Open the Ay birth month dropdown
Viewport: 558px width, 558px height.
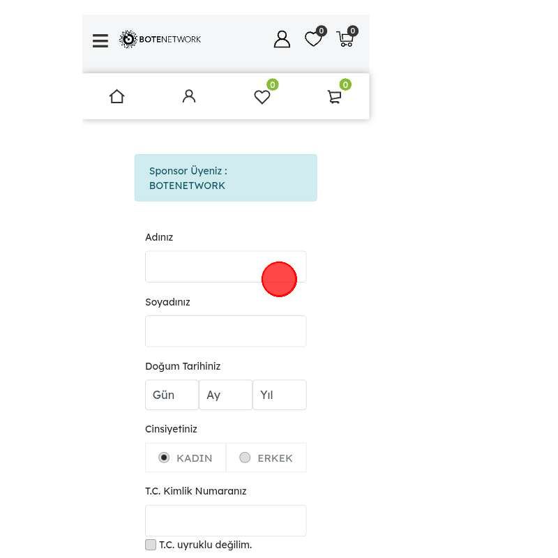pos(225,395)
